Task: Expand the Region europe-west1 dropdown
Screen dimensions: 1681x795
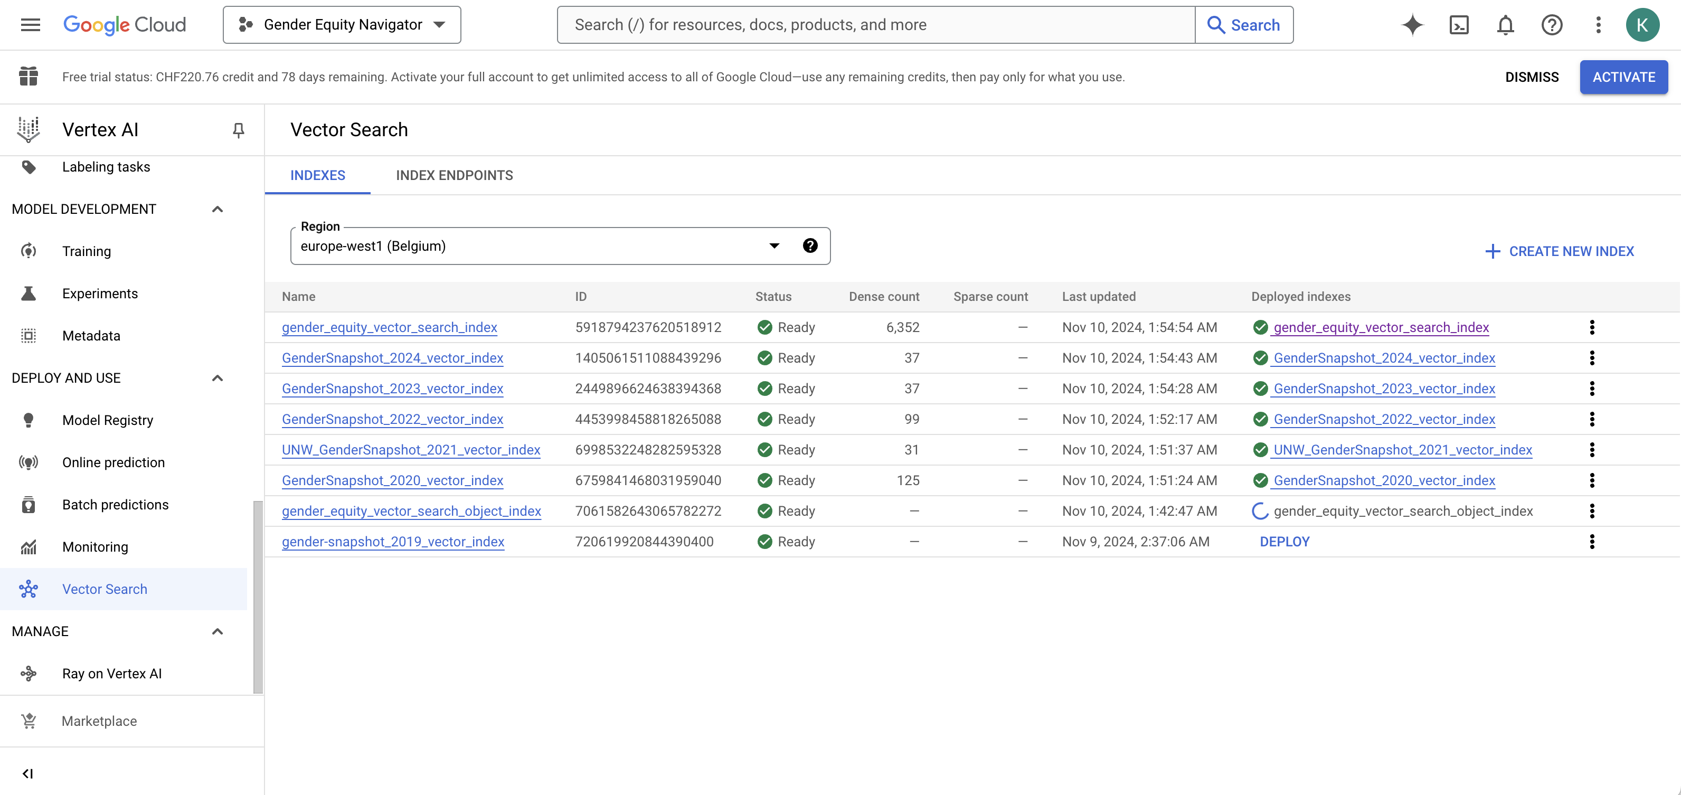Action: pos(774,246)
